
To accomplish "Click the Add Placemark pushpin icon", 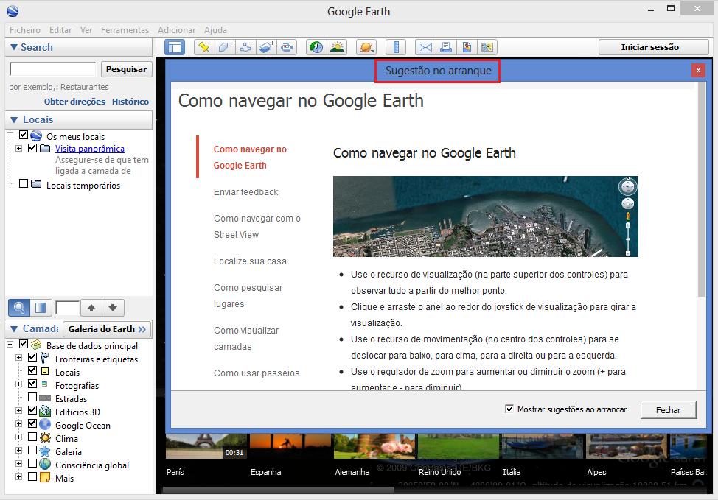I will (x=204, y=47).
